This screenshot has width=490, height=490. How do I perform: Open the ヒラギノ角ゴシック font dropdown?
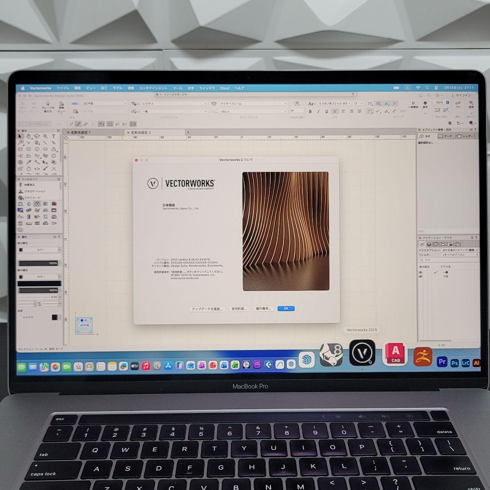[x=334, y=103]
